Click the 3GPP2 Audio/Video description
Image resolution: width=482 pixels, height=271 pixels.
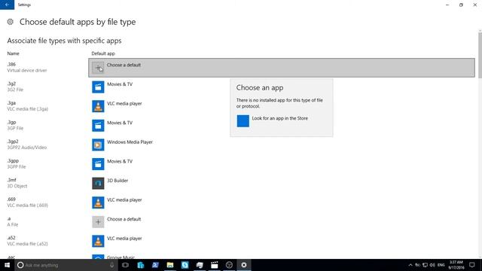pos(27,148)
